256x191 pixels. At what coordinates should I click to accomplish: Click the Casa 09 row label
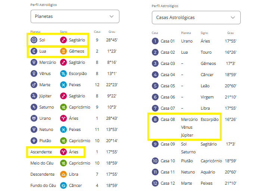click(168, 144)
